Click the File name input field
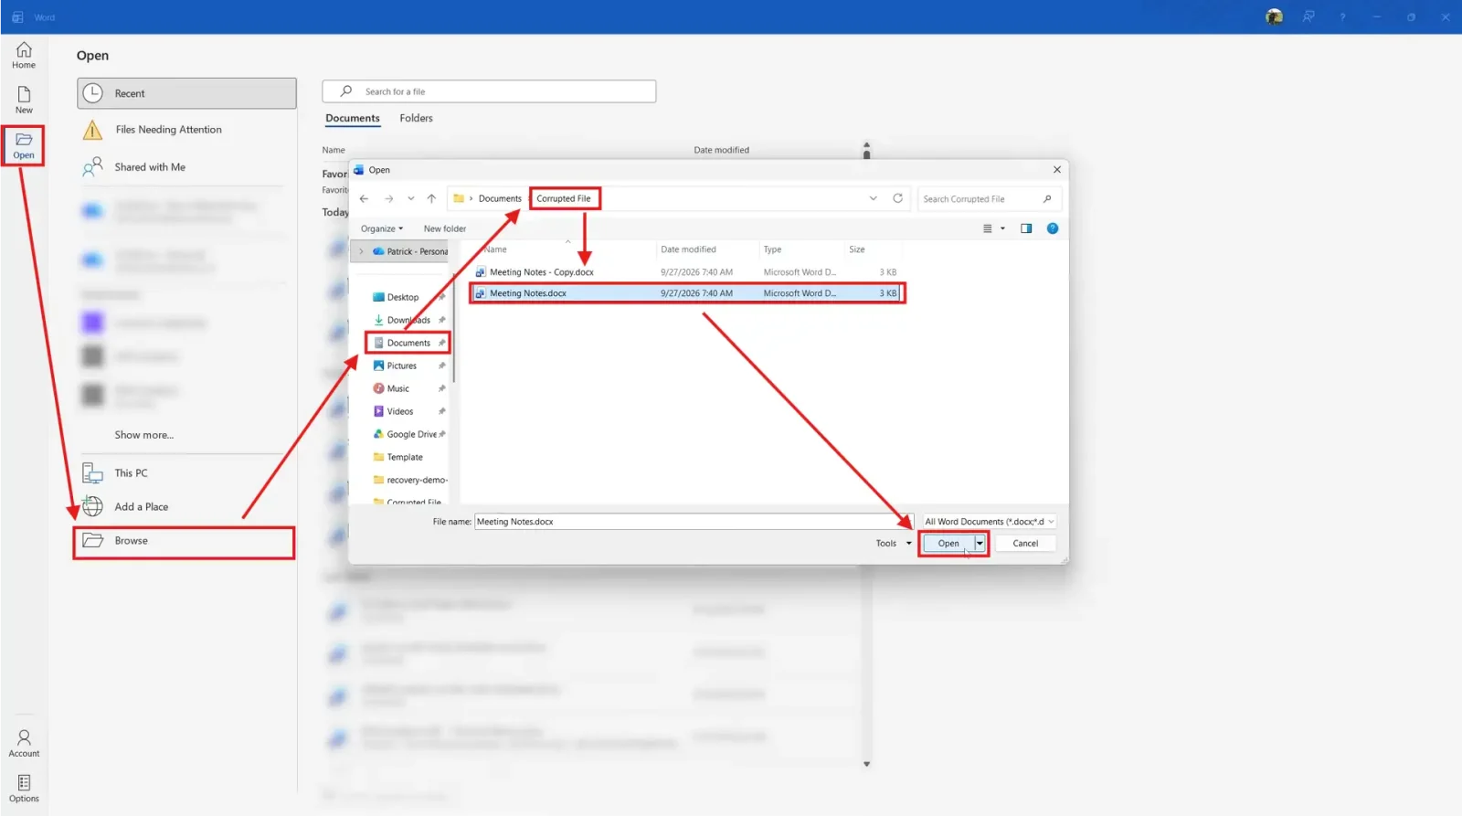This screenshot has width=1462, height=816. click(694, 522)
